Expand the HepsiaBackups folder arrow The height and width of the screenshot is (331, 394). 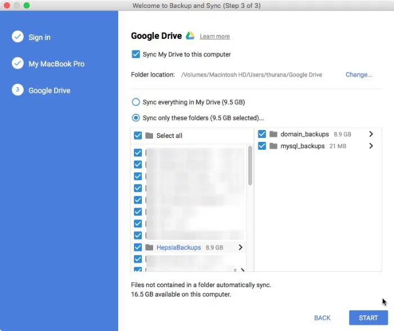[241, 248]
